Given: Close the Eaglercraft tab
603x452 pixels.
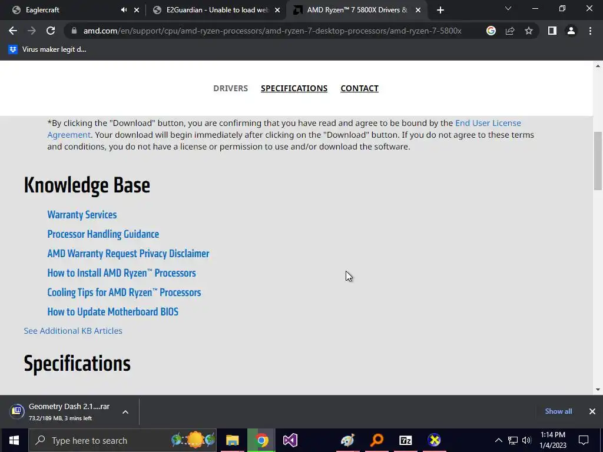Looking at the screenshot, I should 137,10.
